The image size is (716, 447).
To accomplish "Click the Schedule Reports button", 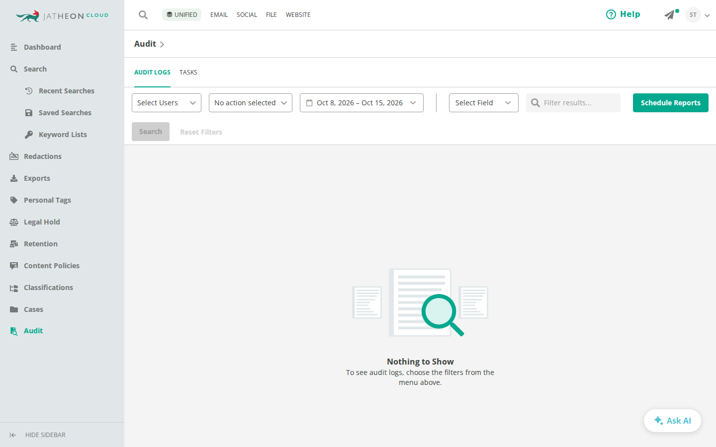I will click(x=670, y=103).
